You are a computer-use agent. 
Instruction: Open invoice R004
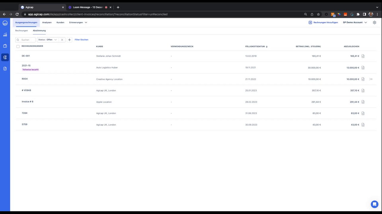24,79
